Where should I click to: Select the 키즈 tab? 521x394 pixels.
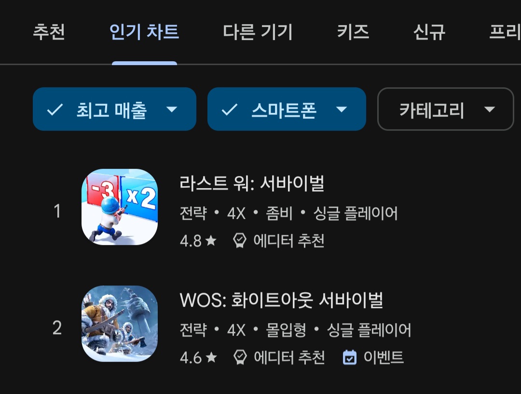[x=353, y=32]
